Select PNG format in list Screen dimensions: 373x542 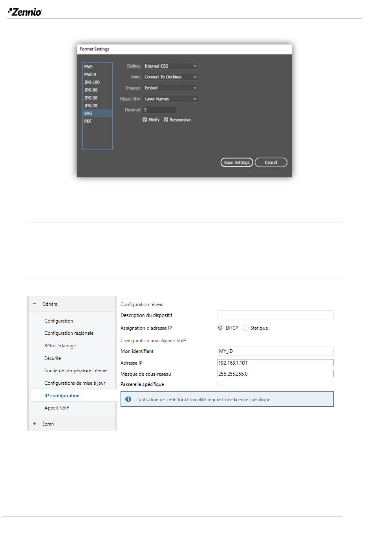point(97,66)
